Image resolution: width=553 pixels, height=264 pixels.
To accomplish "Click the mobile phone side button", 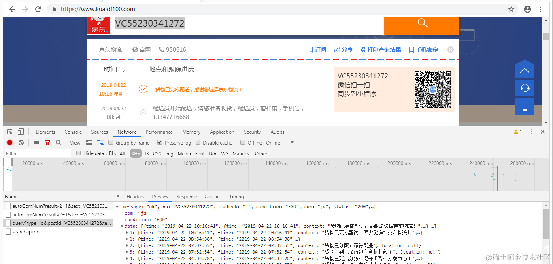I will [x=525, y=107].
